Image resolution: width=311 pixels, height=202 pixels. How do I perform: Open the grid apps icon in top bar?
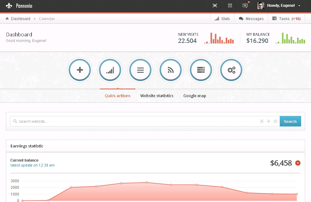(x=230, y=6)
